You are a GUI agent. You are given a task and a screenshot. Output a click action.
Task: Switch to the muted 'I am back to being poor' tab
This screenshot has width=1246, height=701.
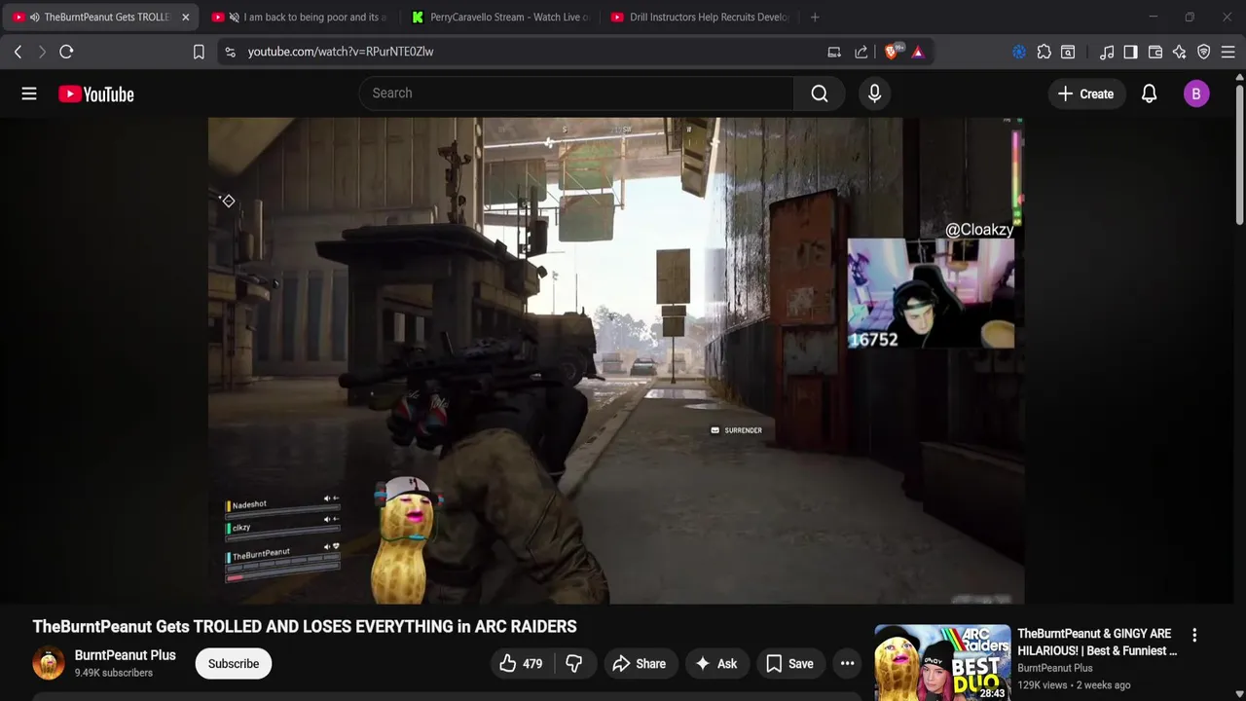tap(302, 17)
